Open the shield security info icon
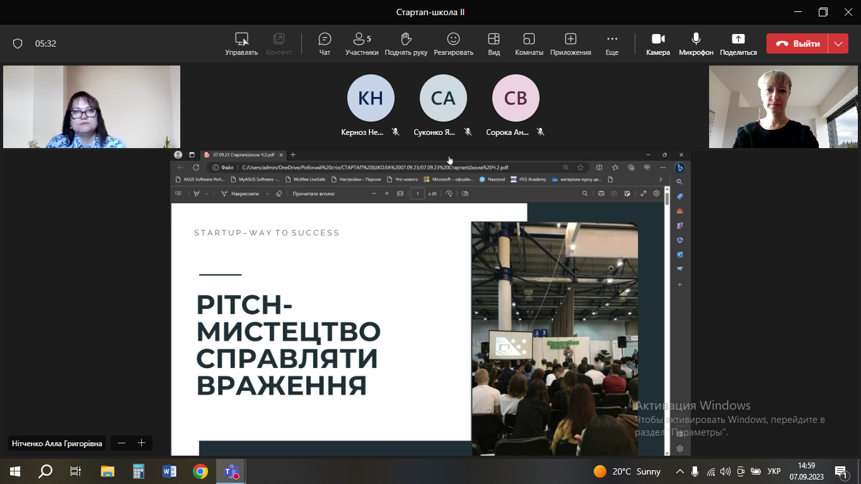This screenshot has height=484, width=861. click(x=18, y=43)
